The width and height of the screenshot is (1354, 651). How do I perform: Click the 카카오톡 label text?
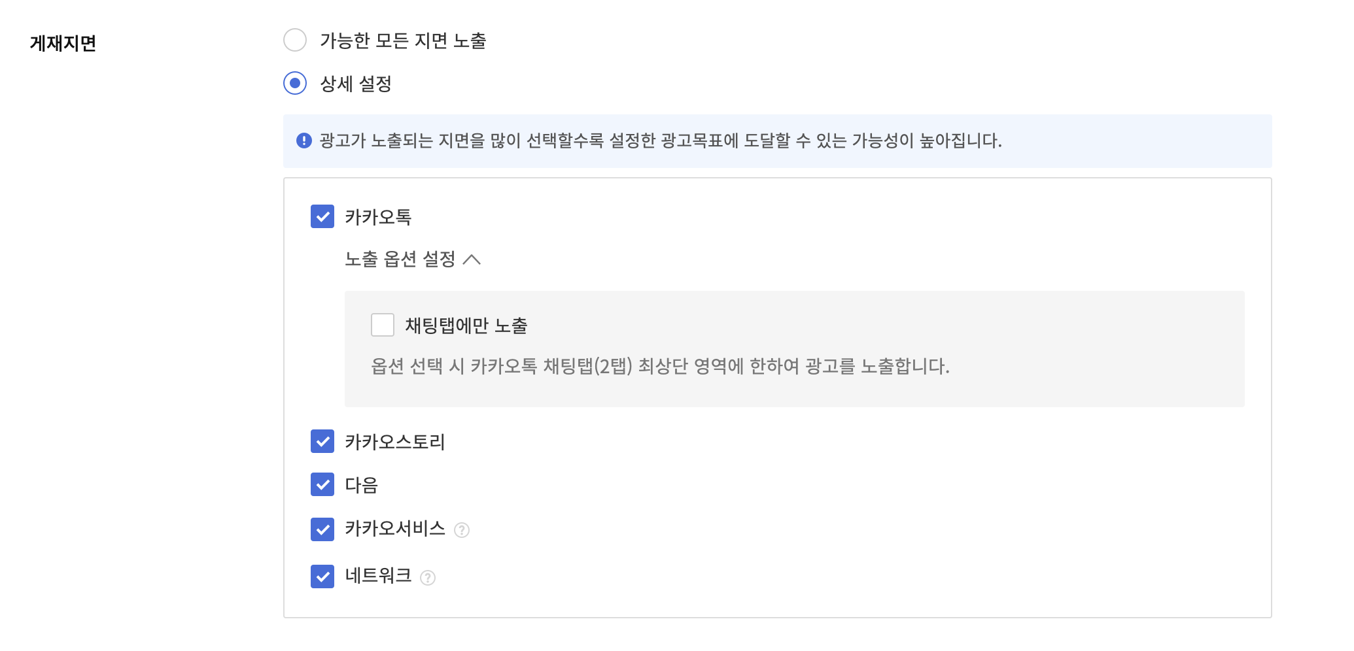coord(378,217)
